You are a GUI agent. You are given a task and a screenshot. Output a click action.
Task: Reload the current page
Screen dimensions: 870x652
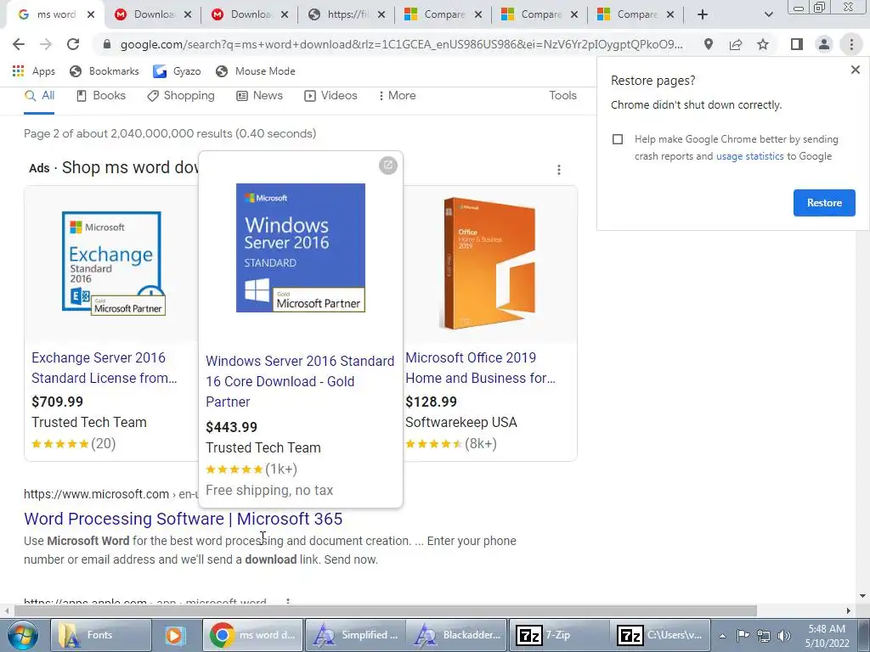[x=73, y=44]
